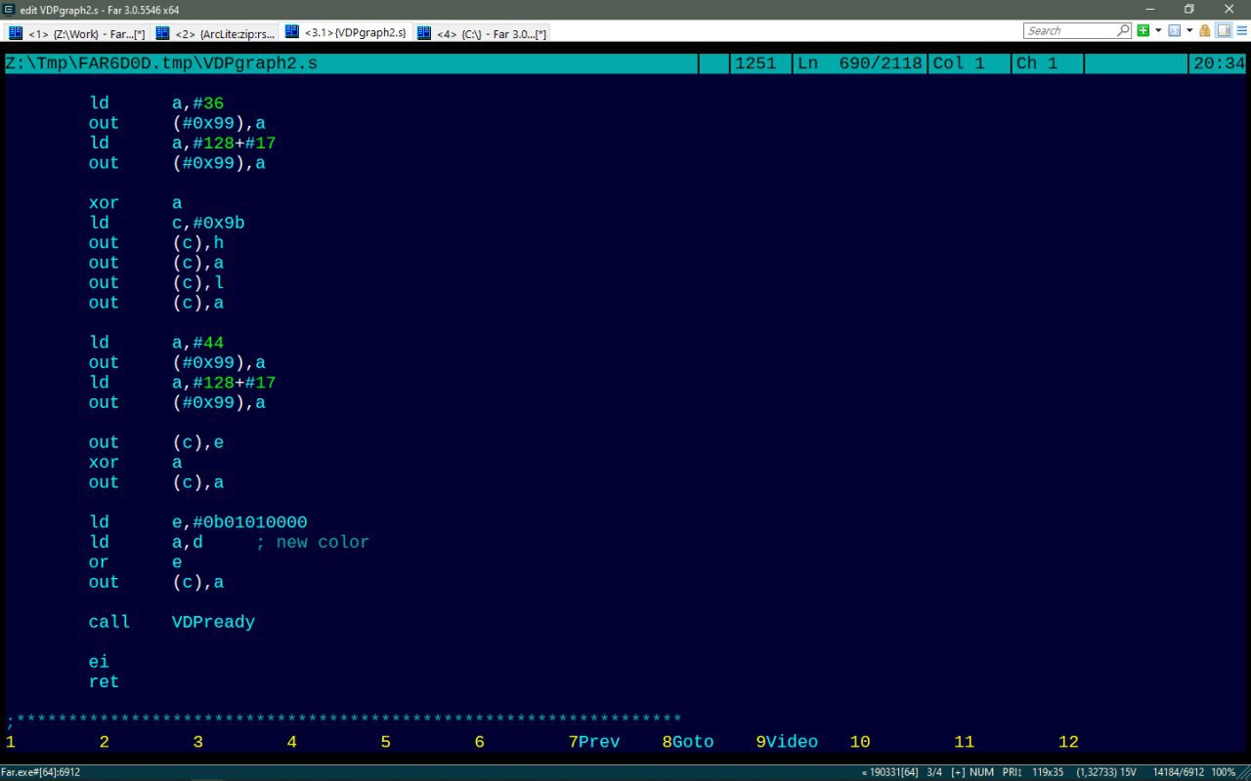Screen dimensions: 1251x781
Task: Click the green new console plus icon
Action: coord(1143,31)
